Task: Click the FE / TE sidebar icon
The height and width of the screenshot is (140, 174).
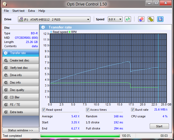Action: coord(6,105)
